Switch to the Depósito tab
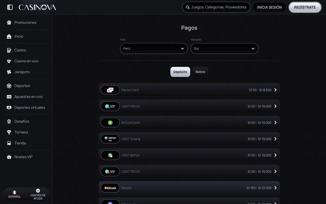The image size is (326, 204). pyautogui.click(x=180, y=72)
